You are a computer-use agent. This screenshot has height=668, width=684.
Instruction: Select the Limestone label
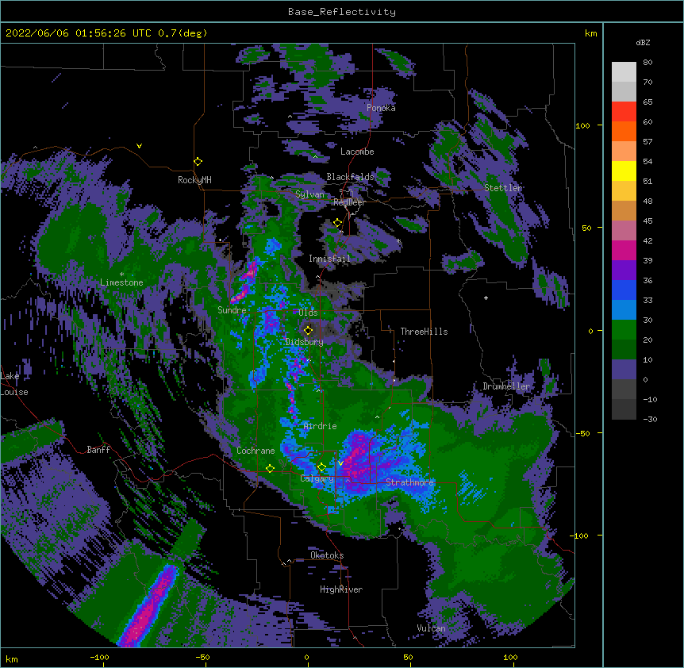coord(121,282)
